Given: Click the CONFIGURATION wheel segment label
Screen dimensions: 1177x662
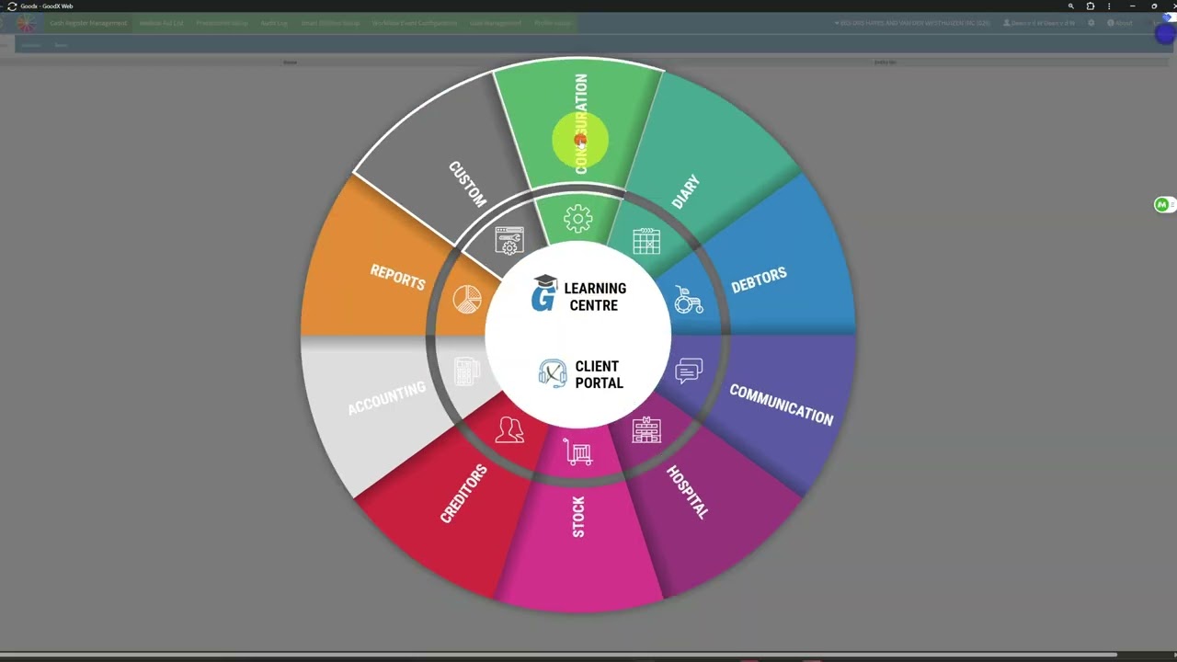Looking at the screenshot, I should tap(581, 124).
